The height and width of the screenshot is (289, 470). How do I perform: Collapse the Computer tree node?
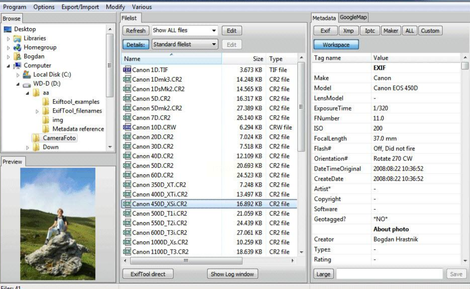coord(8,66)
